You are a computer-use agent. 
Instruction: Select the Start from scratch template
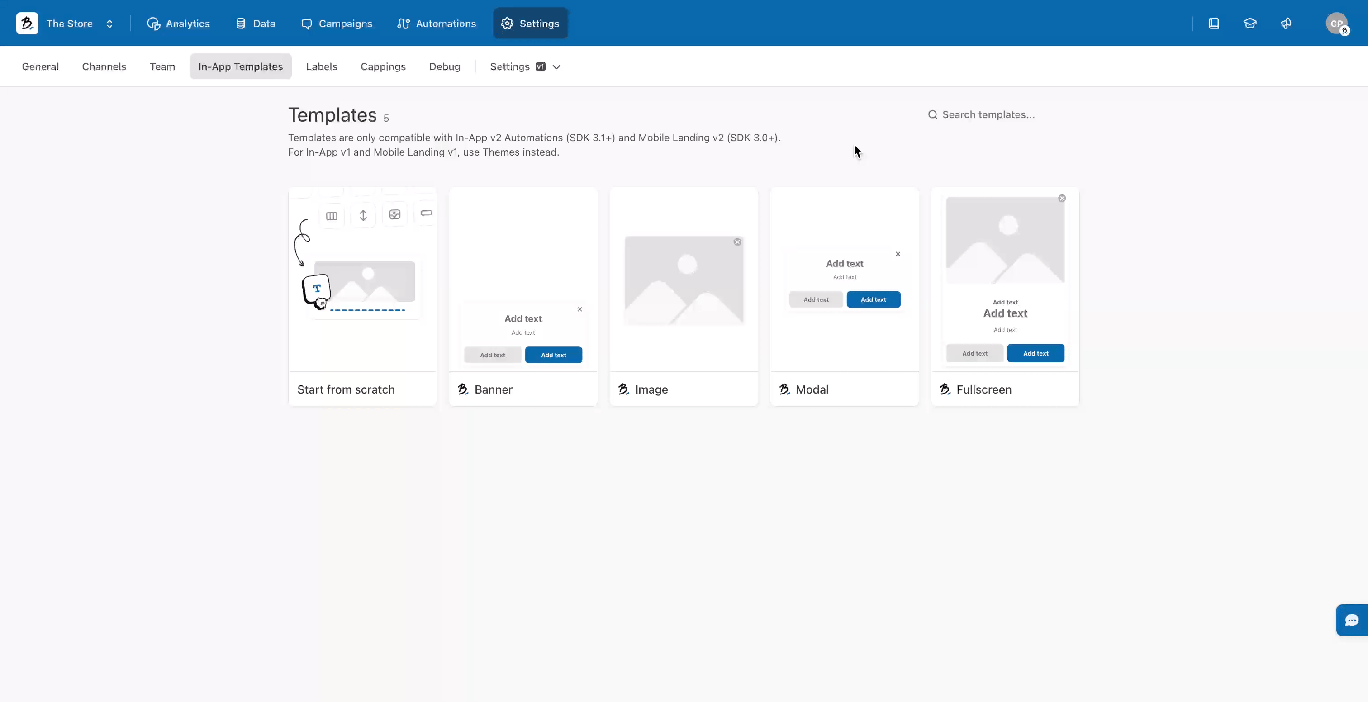click(362, 296)
